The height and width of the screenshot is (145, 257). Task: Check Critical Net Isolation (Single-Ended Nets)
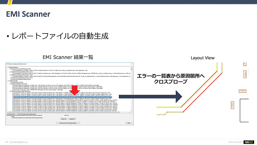pyautogui.click(x=11, y=91)
